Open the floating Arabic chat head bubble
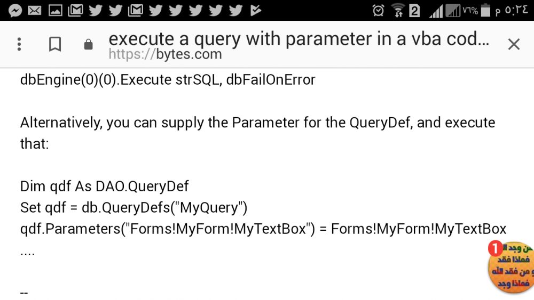The image size is (534, 300). tap(511, 267)
